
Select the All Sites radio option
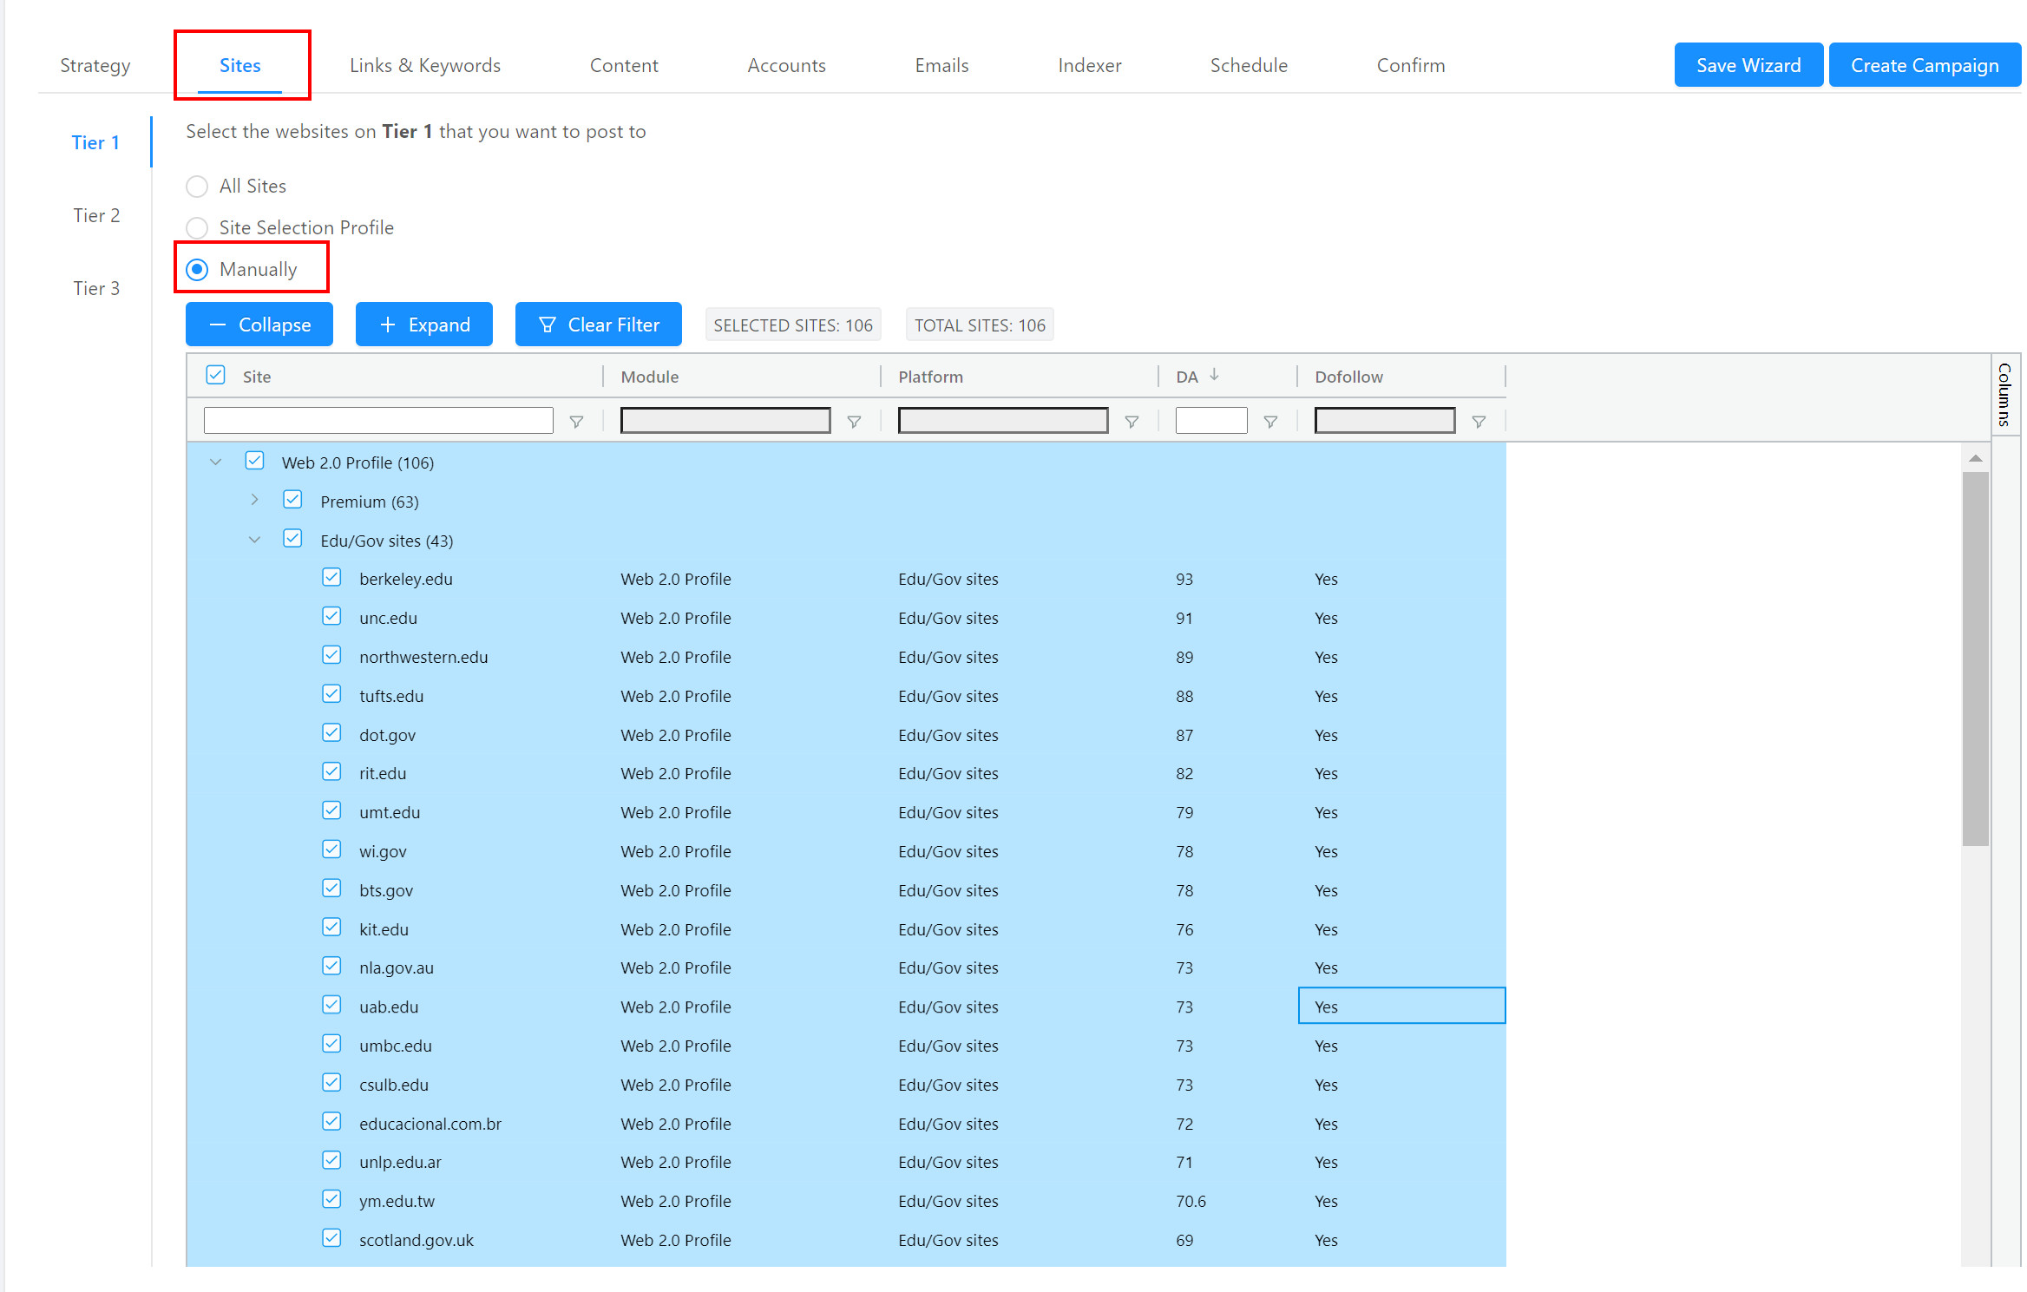click(x=197, y=186)
